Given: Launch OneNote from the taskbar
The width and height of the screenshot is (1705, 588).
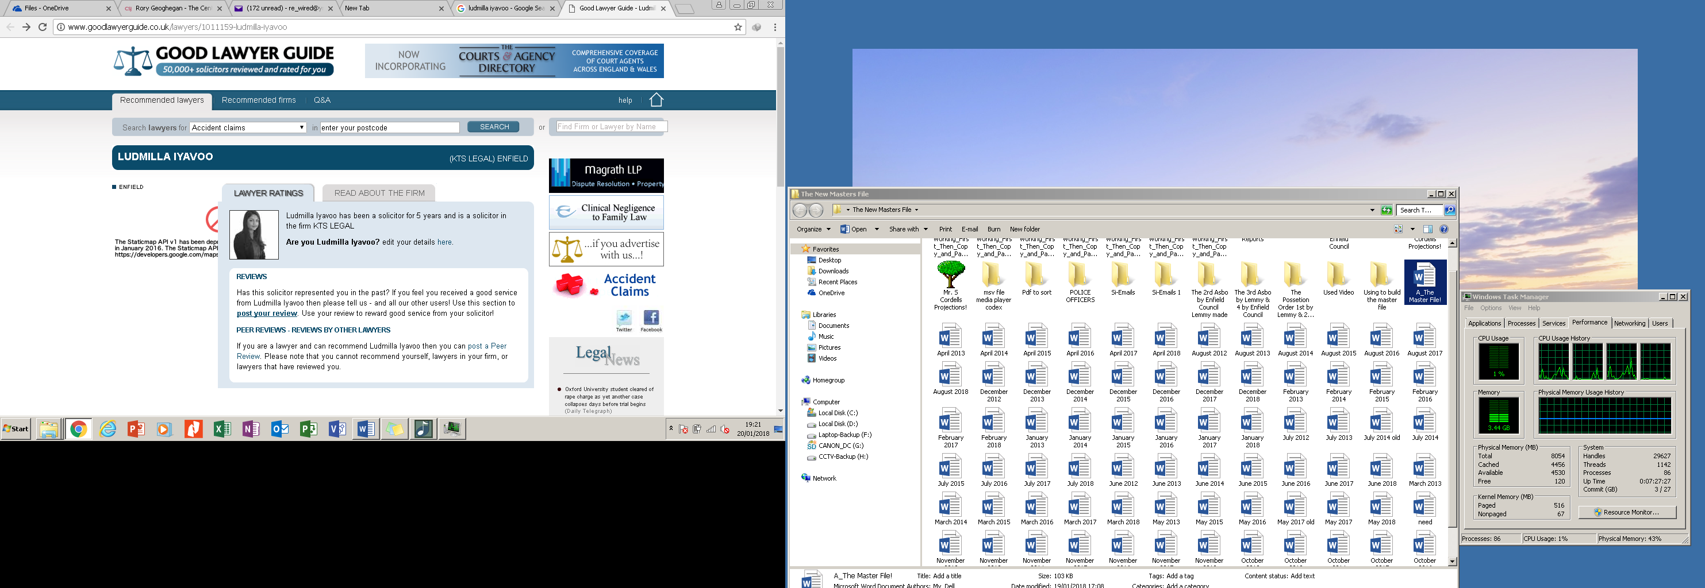Looking at the screenshot, I should click(x=251, y=430).
